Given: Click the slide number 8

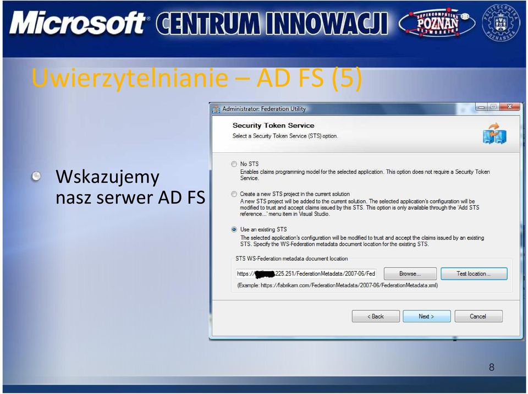Looking at the screenshot, I should tap(492, 367).
